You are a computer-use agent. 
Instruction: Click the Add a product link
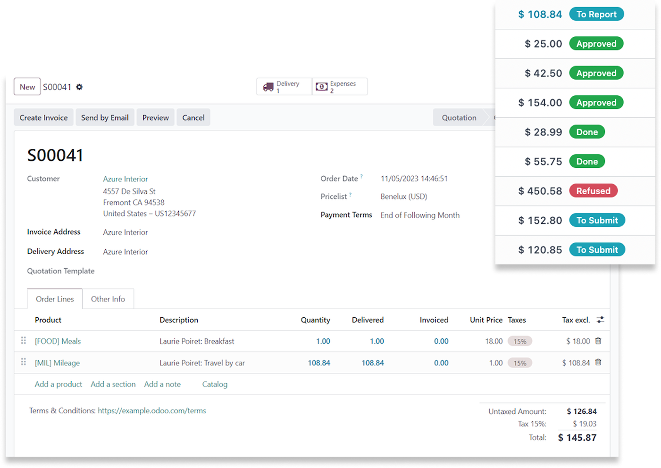pyautogui.click(x=59, y=385)
